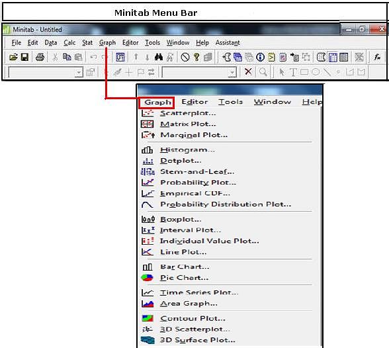This screenshot has height=348, width=389.
Task: Choose Interval Plot... menu entry
Action: point(191,230)
